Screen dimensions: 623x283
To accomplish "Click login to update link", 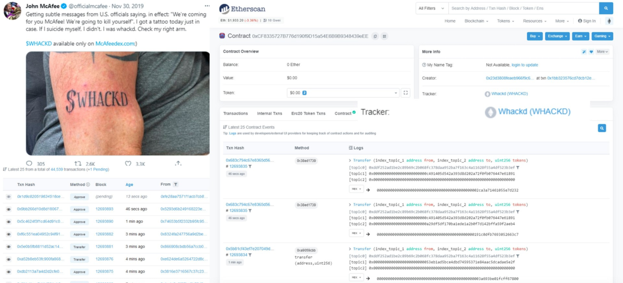I will [x=525, y=65].
